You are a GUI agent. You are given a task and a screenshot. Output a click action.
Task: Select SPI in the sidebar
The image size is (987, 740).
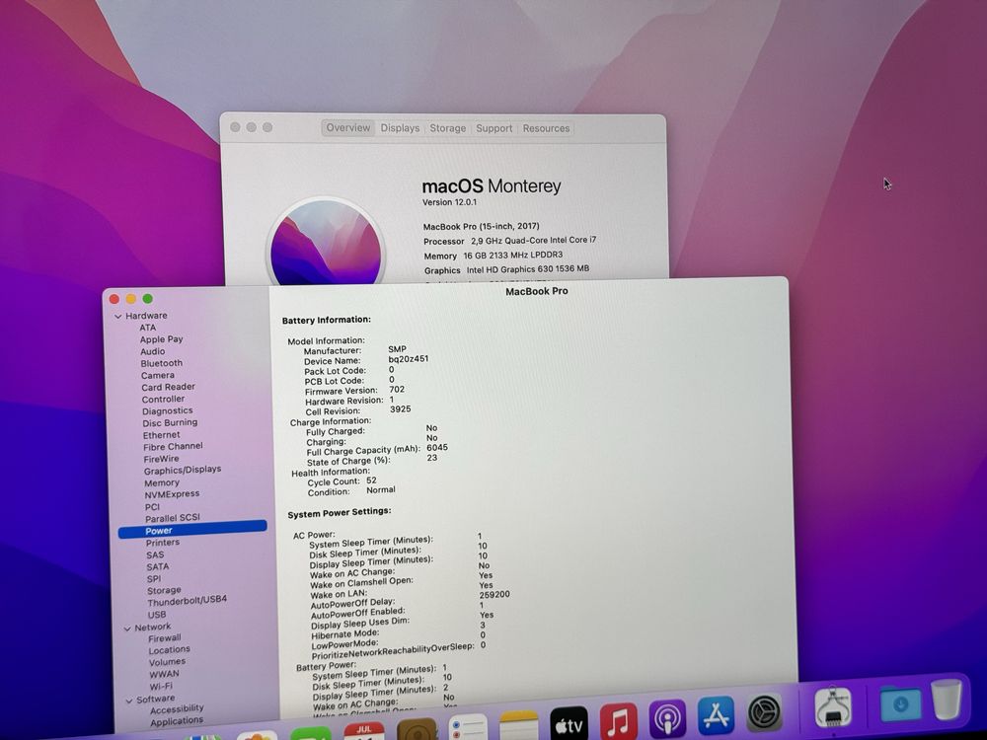tap(154, 579)
